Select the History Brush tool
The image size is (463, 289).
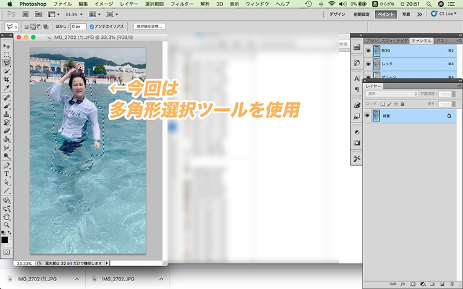click(7, 123)
